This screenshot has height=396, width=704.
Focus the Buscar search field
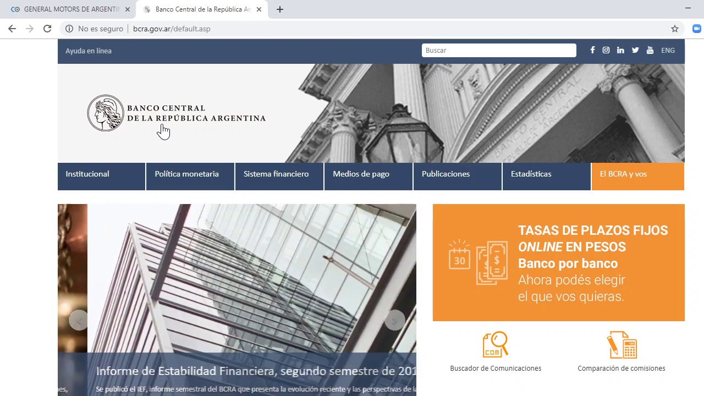(x=498, y=50)
